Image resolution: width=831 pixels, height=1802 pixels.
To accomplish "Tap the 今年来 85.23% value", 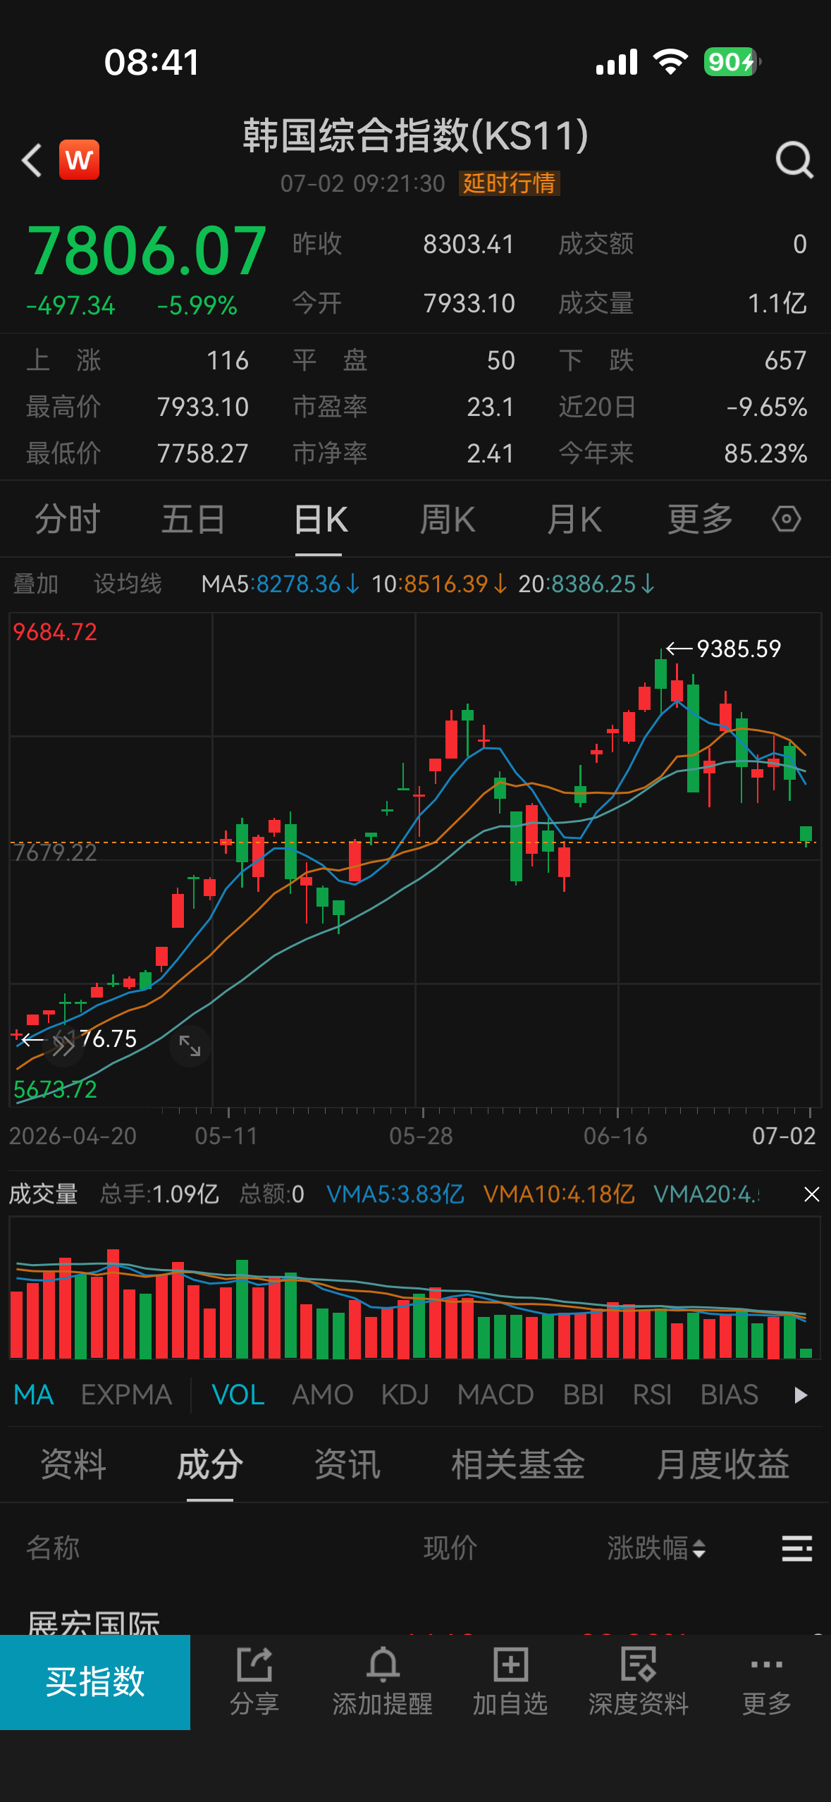I will [x=765, y=453].
